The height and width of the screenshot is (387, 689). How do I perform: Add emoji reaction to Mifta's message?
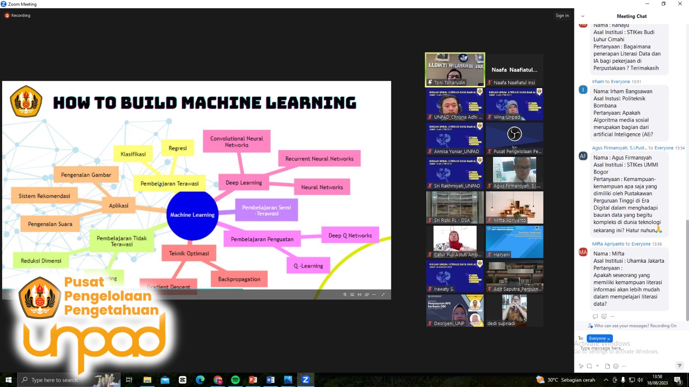click(604, 316)
